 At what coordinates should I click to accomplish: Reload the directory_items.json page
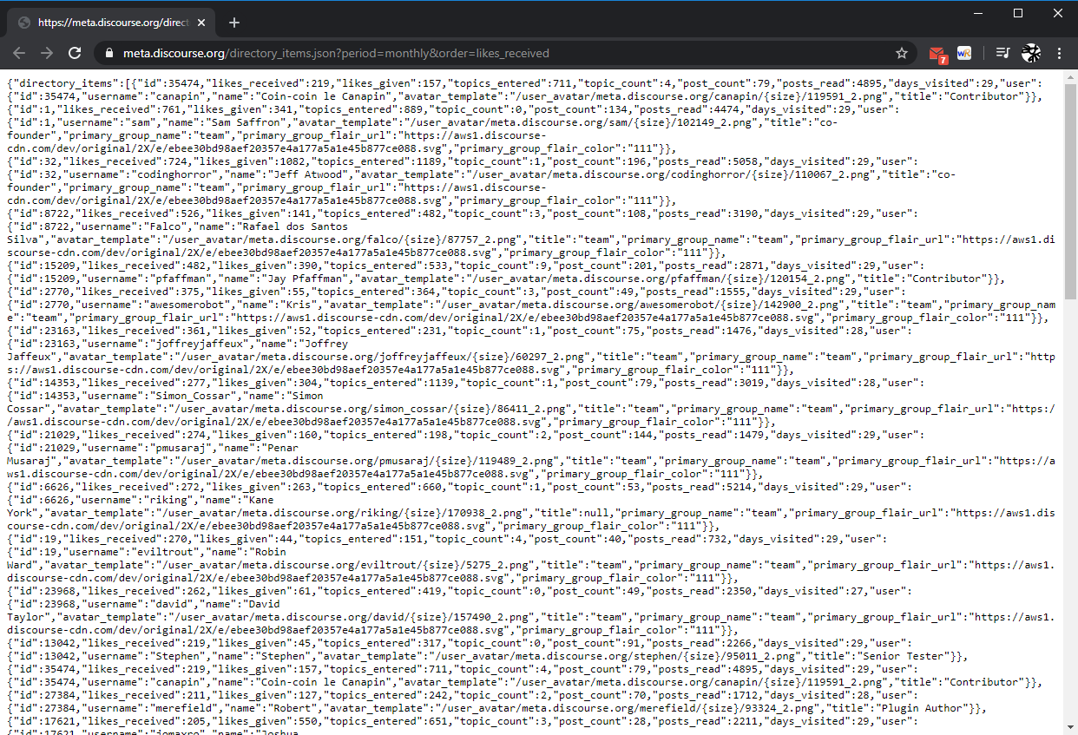[76, 53]
